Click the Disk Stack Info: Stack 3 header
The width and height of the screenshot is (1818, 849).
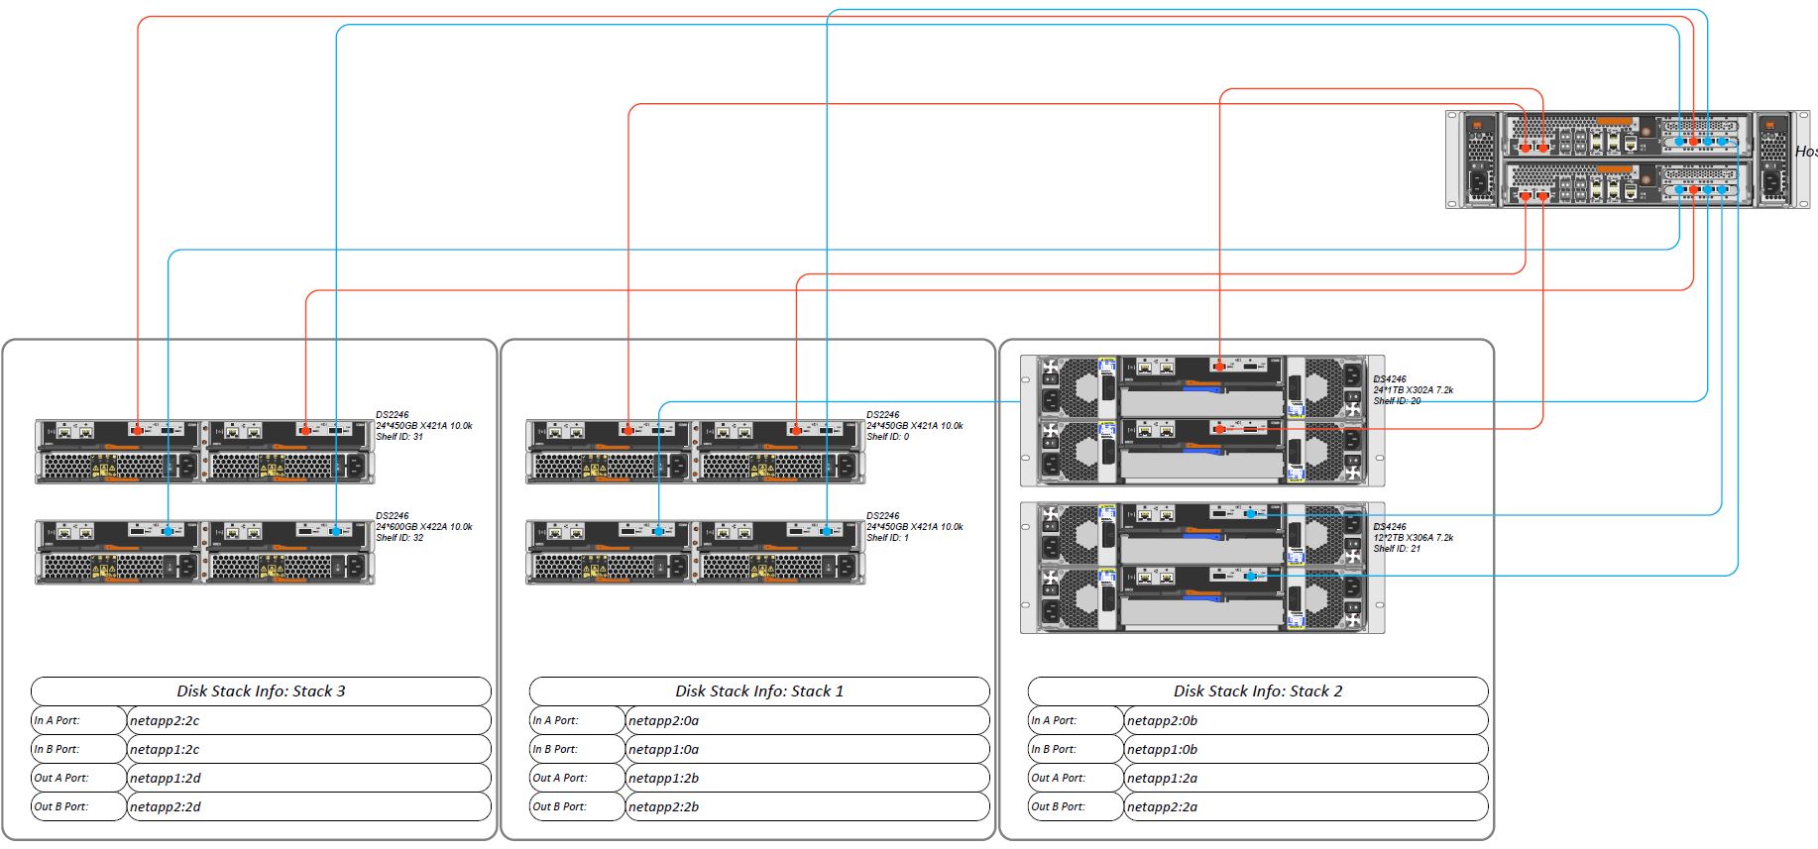(x=261, y=691)
